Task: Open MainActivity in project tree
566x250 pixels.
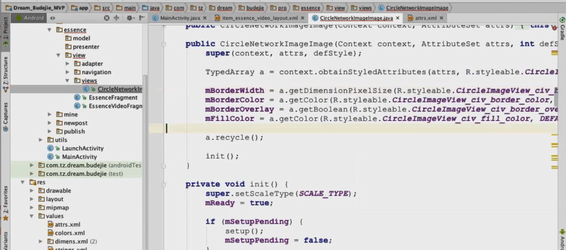Action: [72, 157]
